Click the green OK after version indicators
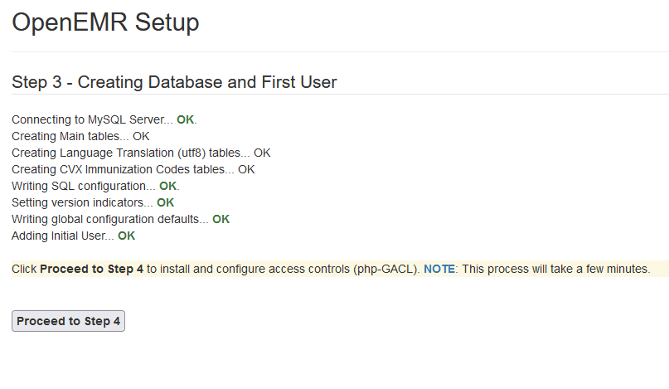This screenshot has height=389, width=669. coord(165,202)
